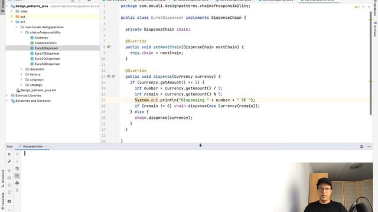Viewport: 378px width, 212px height.
Task: Open the DispenseChain interface file
Action: tap(45, 43)
